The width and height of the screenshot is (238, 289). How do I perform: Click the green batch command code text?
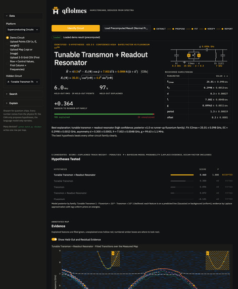(30, 127)
